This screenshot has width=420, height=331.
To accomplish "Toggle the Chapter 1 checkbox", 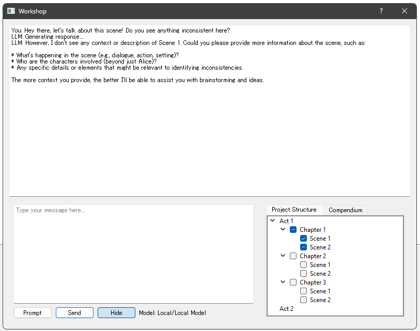I will 293,230.
